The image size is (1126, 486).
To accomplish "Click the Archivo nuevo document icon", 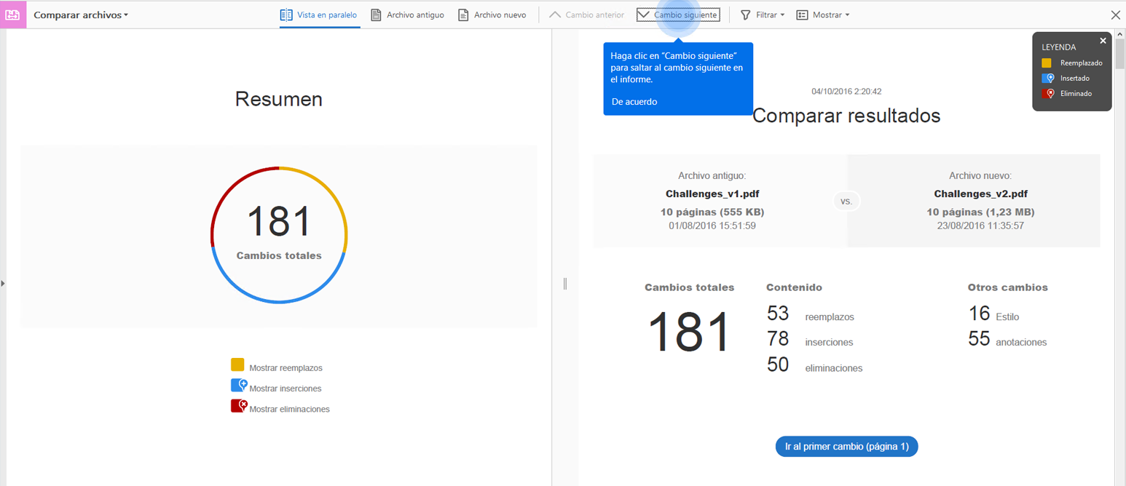I will click(463, 15).
